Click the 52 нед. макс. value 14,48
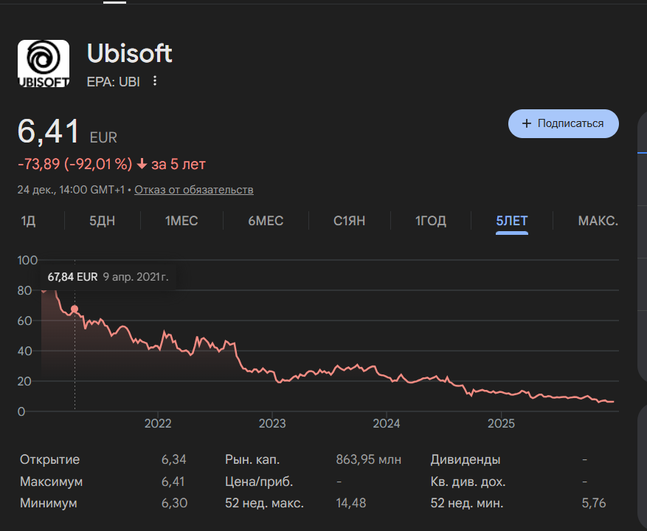Screen dimensions: 647x531 351,503
